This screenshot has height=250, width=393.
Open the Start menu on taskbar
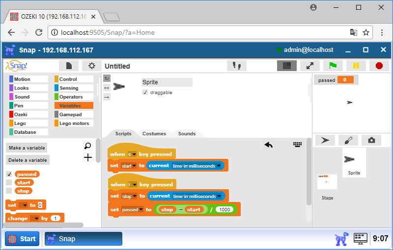(22, 239)
